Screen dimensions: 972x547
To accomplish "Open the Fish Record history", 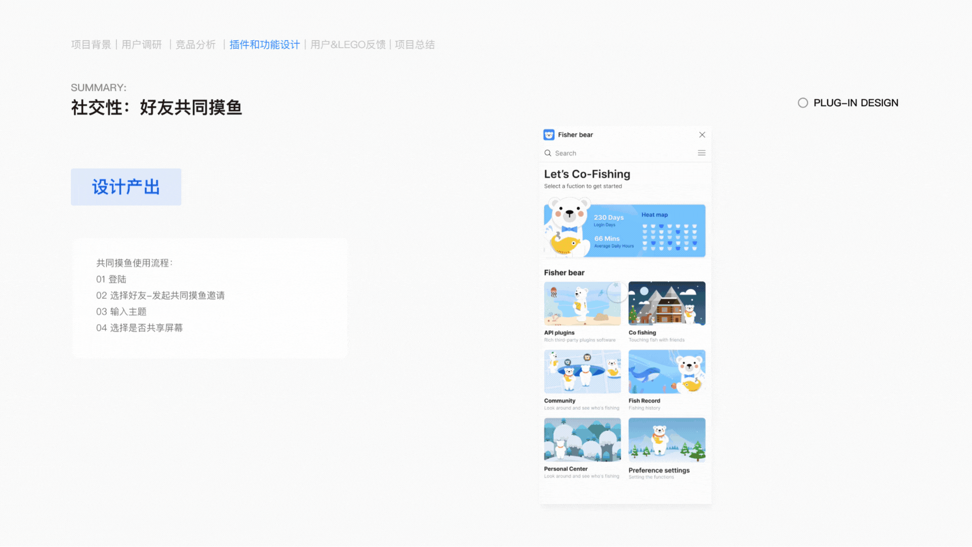I will click(x=666, y=371).
